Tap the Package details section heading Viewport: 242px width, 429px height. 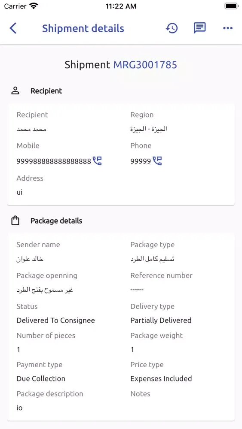pyautogui.click(x=56, y=221)
